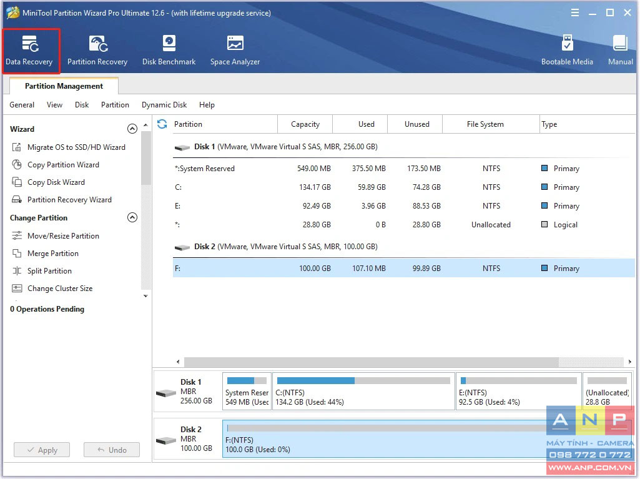Select the E: partition row

pos(404,206)
